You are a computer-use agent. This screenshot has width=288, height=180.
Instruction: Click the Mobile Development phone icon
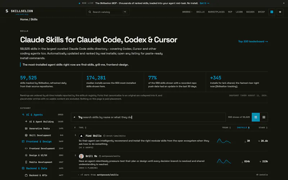(26, 162)
